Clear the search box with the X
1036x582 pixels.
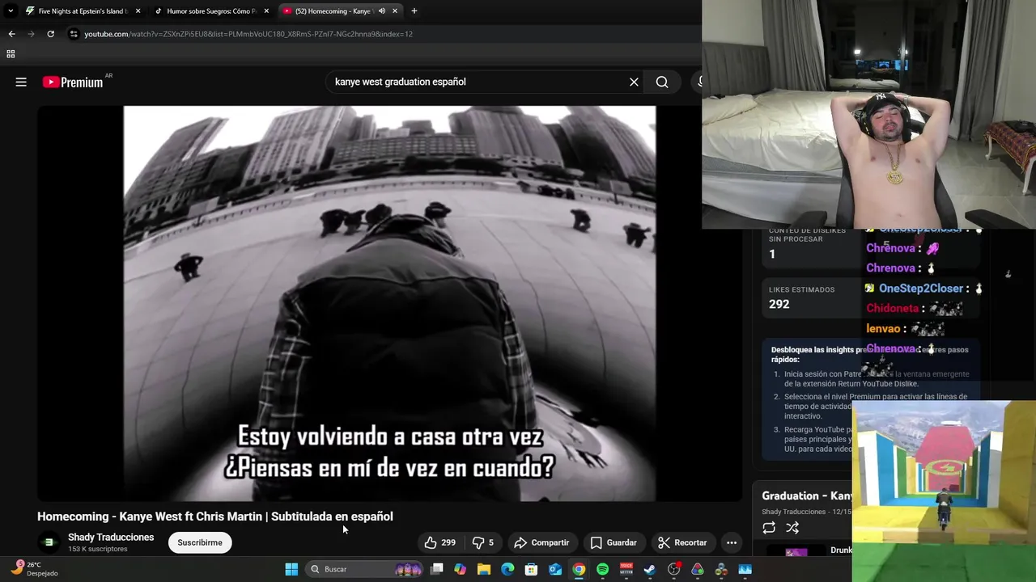pos(634,82)
